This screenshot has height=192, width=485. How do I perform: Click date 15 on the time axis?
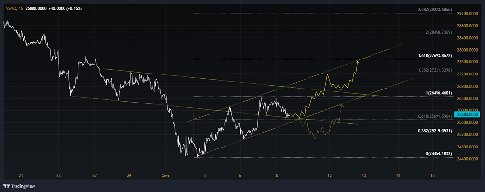tap(432, 176)
